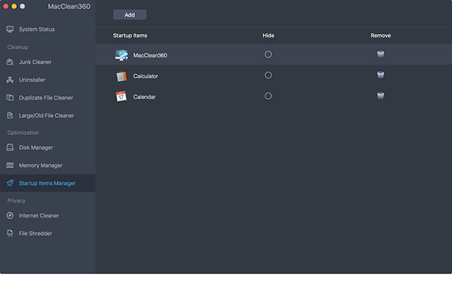Close the MacClean360 window
The image size is (452, 281).
[x=6, y=6]
